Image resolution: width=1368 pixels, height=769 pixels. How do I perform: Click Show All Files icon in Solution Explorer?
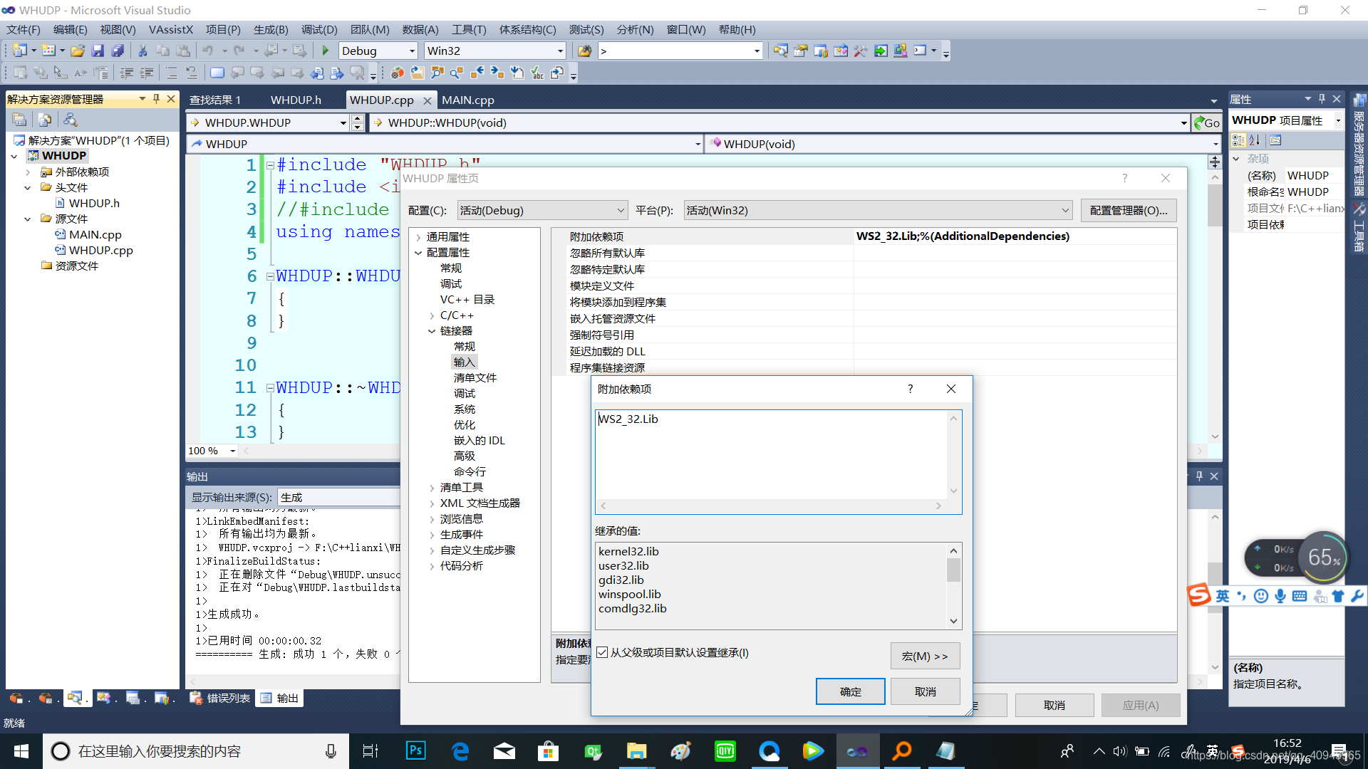(45, 120)
